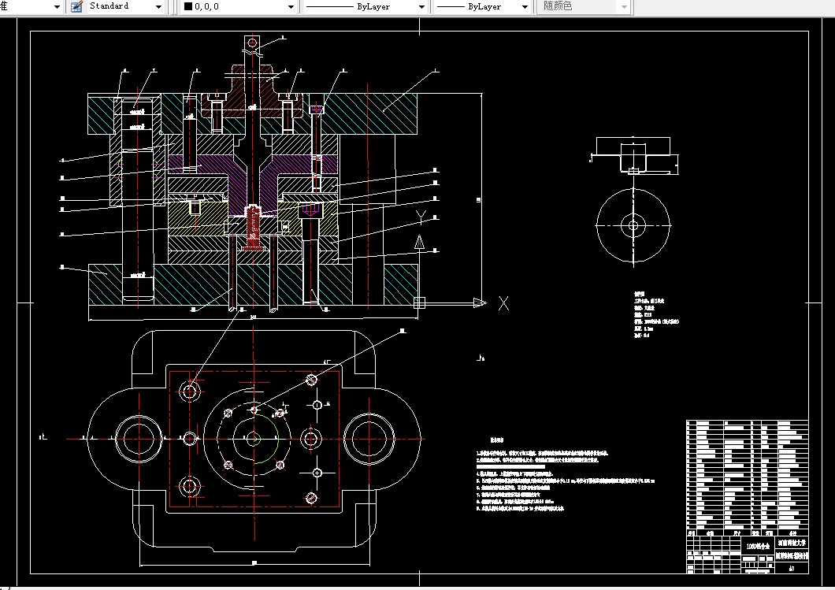
Task: Select the A0 sheet size cell
Action: [x=792, y=568]
